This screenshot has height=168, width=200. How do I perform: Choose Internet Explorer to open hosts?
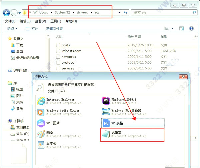click(x=59, y=101)
